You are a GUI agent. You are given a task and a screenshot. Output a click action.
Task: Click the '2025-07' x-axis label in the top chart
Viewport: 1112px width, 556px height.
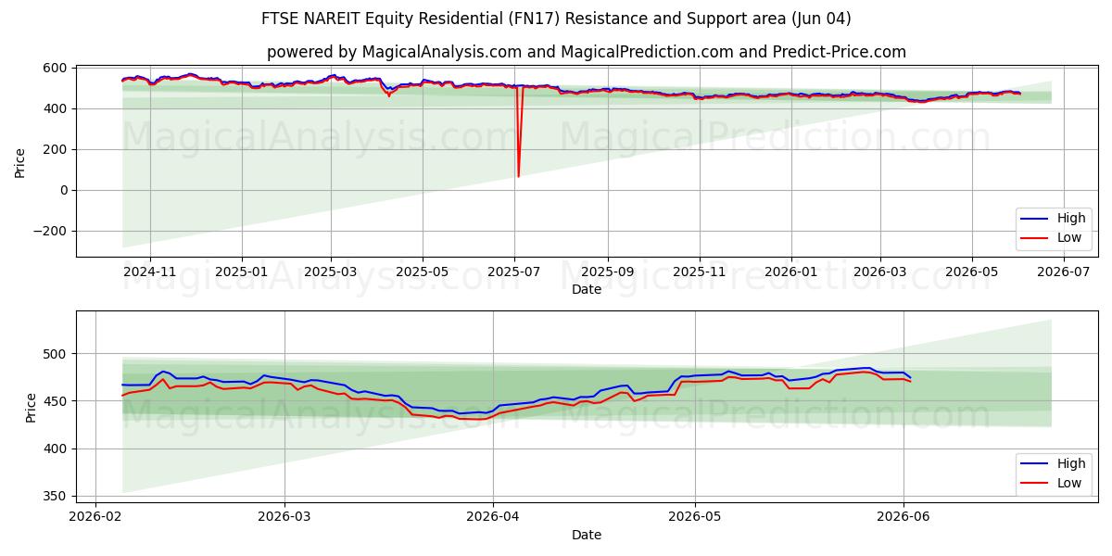[514, 273]
